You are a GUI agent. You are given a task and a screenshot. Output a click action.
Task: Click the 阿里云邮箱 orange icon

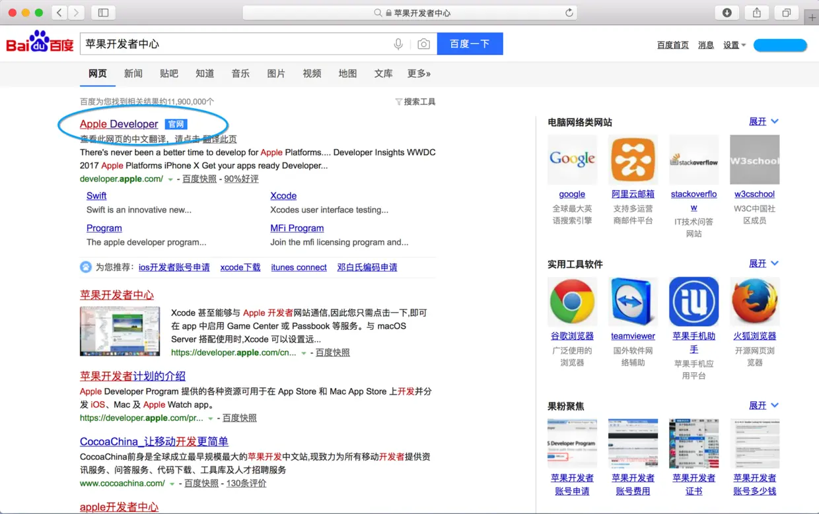(x=633, y=160)
